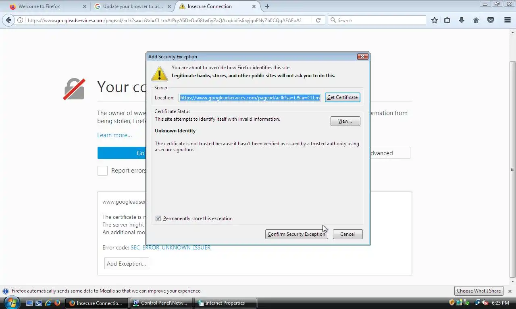Open the Pocket icon in toolbar
Screen dimensions: 516x309
point(491,20)
